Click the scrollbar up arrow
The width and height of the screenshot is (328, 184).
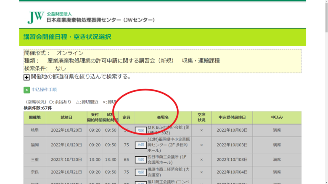[x=325, y=3]
